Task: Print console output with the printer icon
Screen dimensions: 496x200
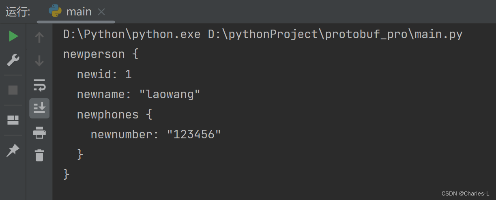Action: 39,132
